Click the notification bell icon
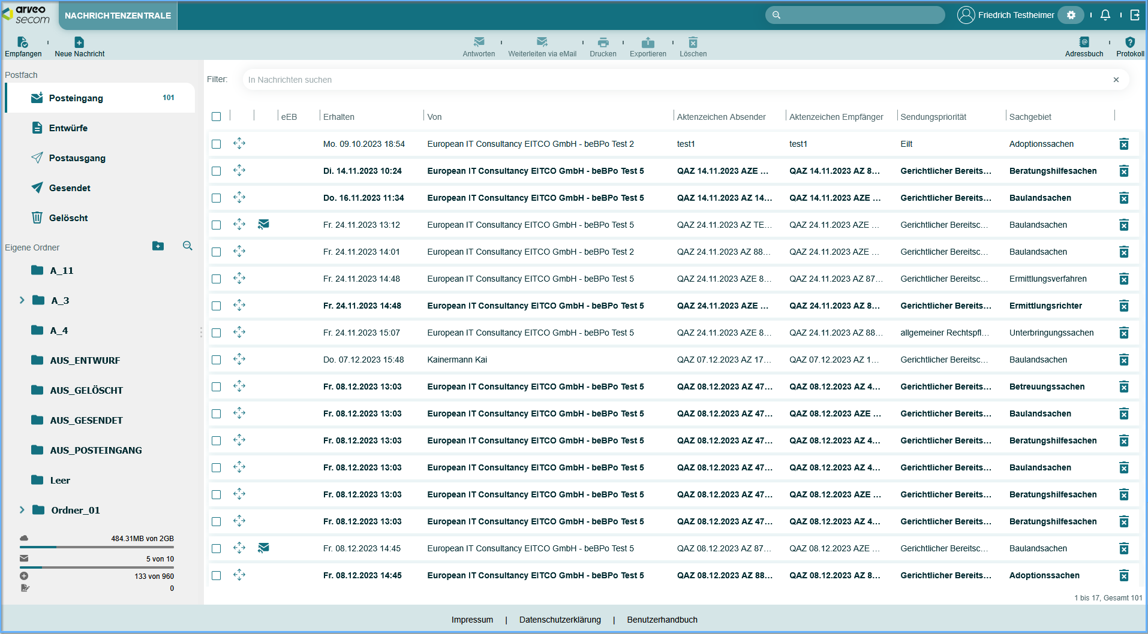This screenshot has width=1148, height=634. tap(1105, 15)
